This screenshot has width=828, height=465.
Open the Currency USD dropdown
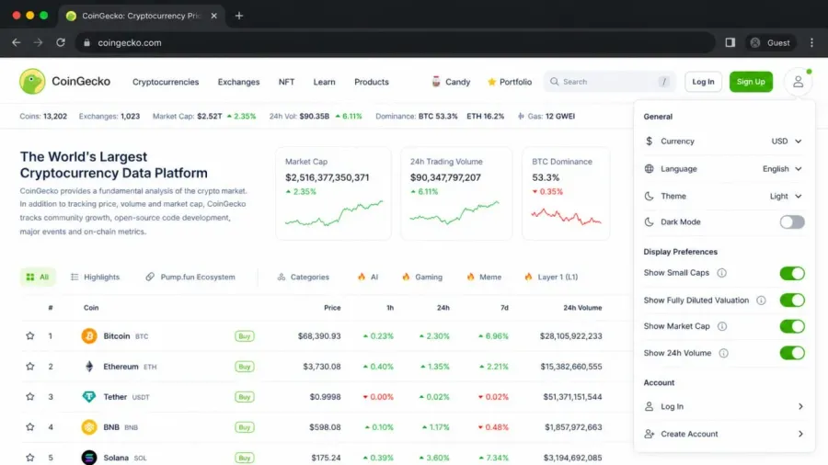click(x=787, y=142)
